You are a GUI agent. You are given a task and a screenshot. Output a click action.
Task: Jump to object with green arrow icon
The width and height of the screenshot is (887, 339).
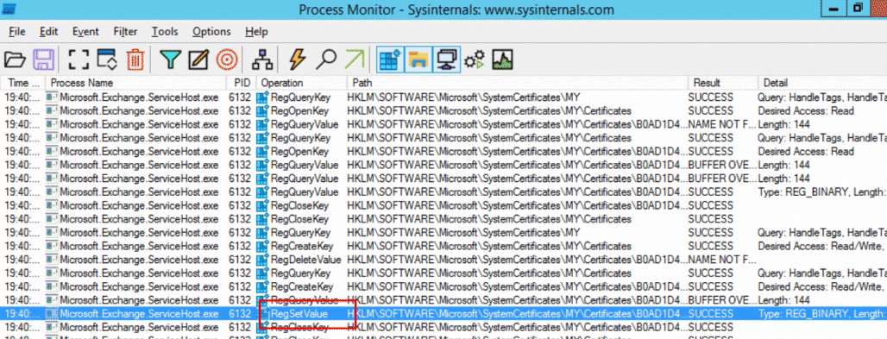[355, 59]
